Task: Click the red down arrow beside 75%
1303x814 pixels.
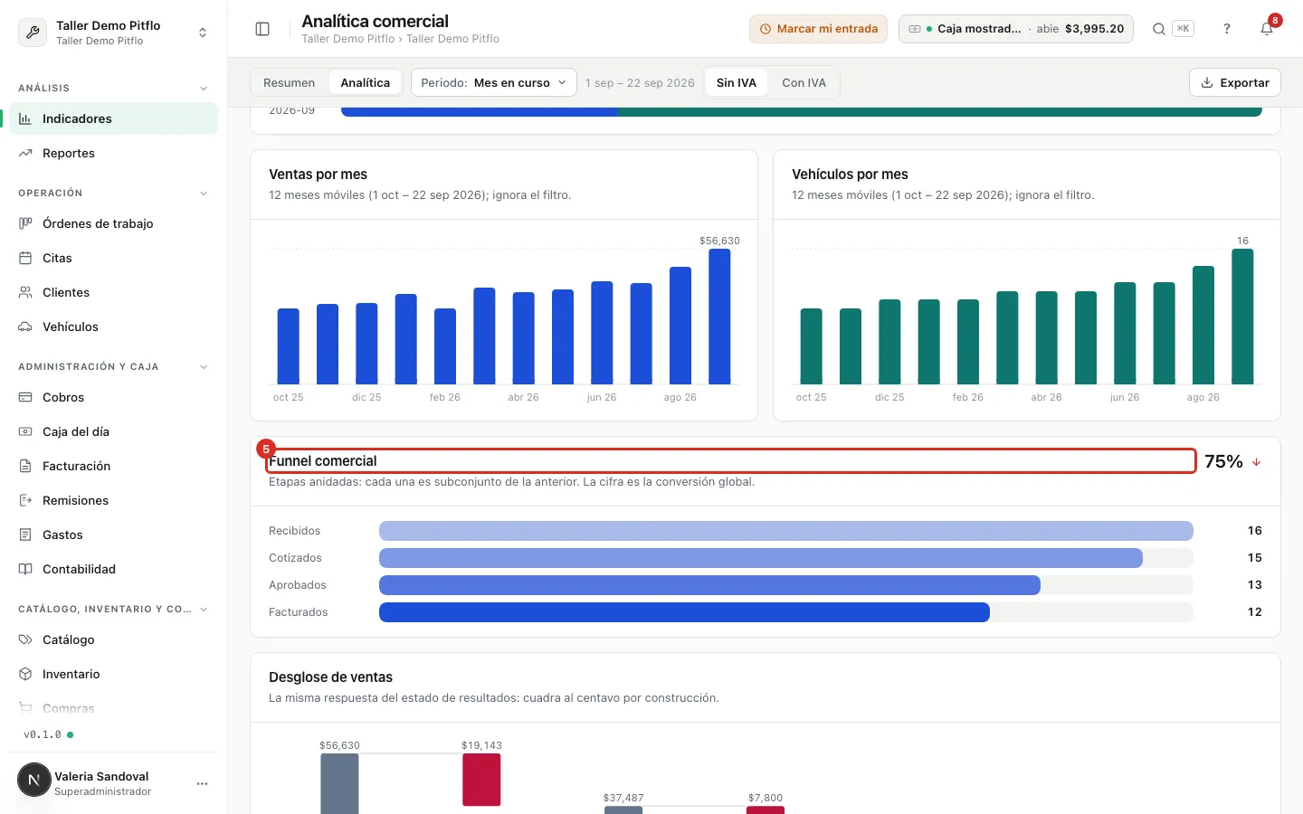Action: [1256, 462]
